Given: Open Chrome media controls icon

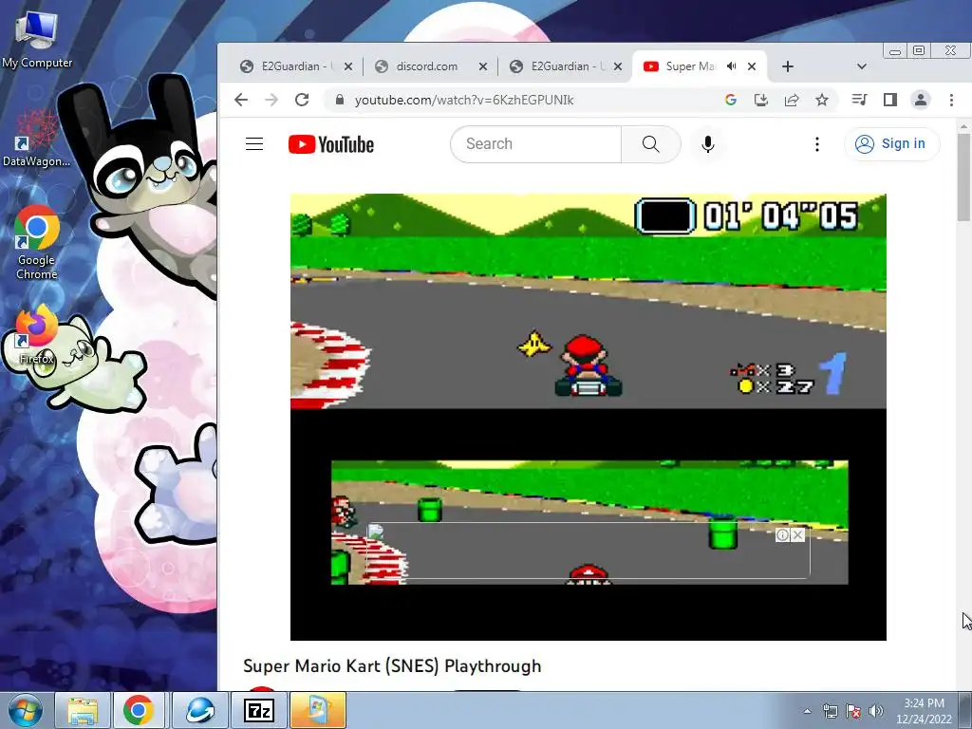Looking at the screenshot, I should [x=859, y=100].
